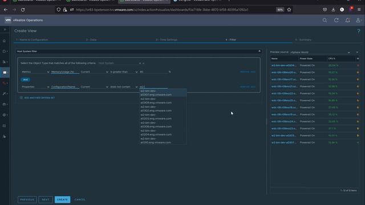Viewport: 365px width, 205px height.
Task: Select the a0203.eng.vmware.com suggestion
Action: (x=163, y=117)
